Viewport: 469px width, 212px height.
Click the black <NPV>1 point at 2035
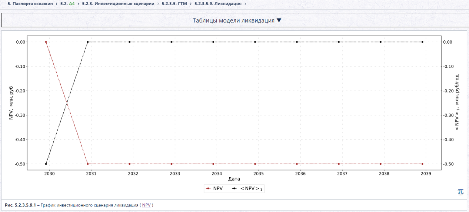255,42
